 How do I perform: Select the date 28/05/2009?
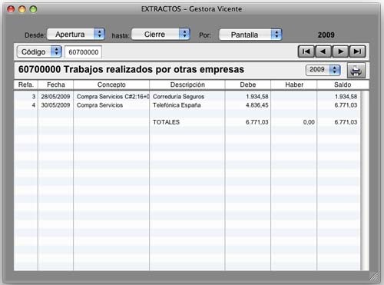click(x=55, y=97)
